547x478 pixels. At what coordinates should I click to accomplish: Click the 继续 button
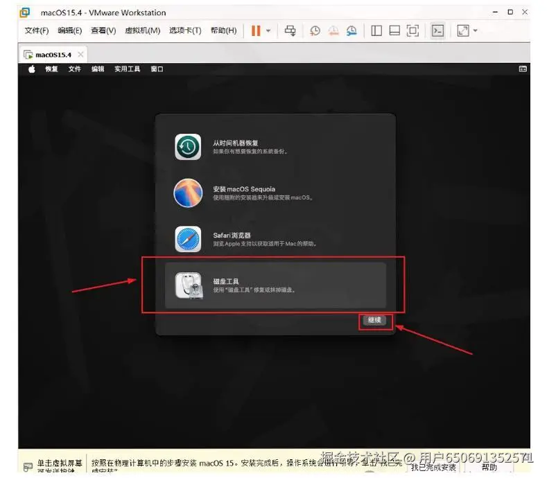click(x=374, y=320)
